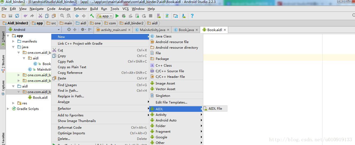Click the Redo arrow icon
The image size is (355, 145).
[x=32, y=16]
